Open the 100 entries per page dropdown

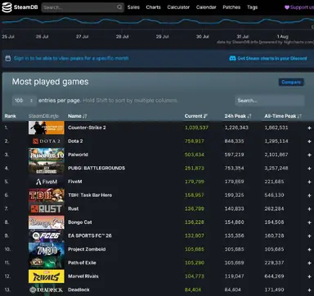point(24,101)
